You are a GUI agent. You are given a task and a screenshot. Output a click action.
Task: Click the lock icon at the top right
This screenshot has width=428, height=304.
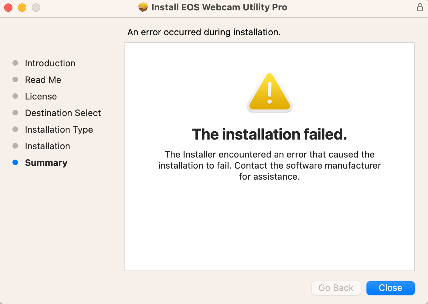tap(420, 7)
